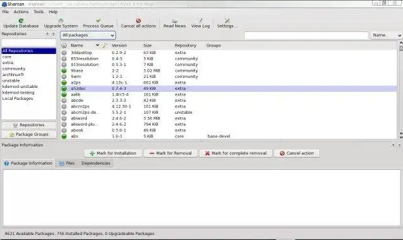Select the Package Information tab
The image size is (403, 240).
click(x=28, y=163)
